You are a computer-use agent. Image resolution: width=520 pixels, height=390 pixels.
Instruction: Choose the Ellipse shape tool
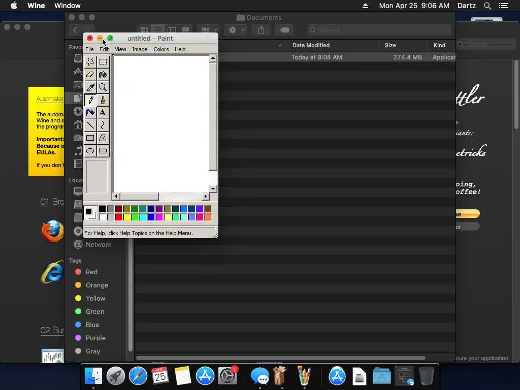point(90,150)
